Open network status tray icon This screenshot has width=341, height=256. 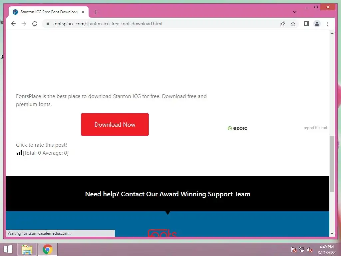pos(302,249)
